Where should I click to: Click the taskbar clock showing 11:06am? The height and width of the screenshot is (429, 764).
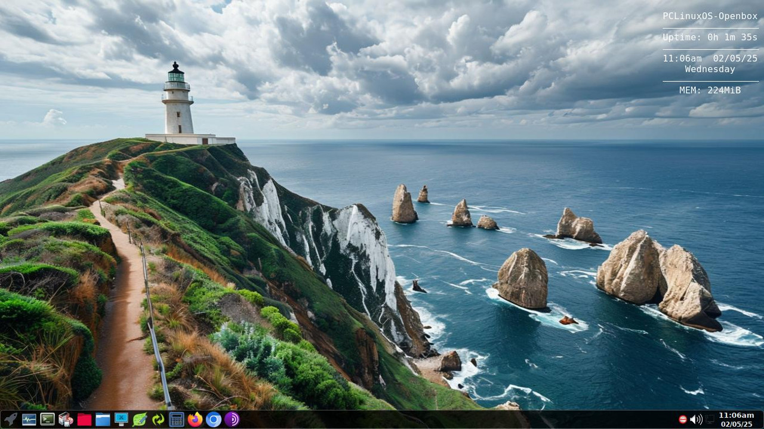click(737, 415)
